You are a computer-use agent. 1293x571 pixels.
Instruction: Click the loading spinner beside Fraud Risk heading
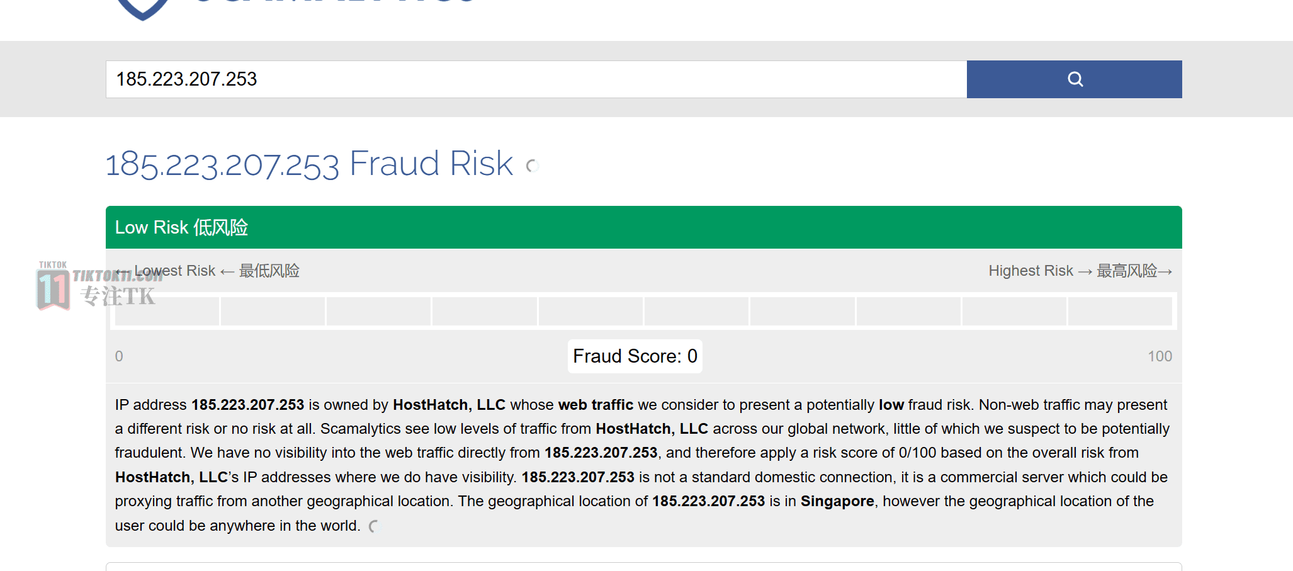tap(533, 166)
